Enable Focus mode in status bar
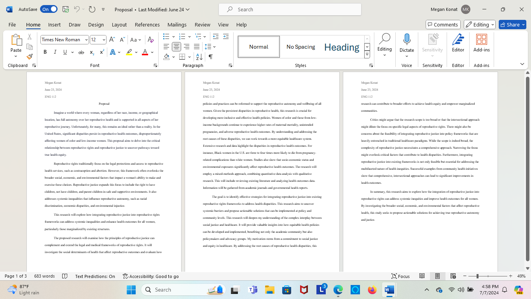Screen dimensions: 531x299 (400, 276)
